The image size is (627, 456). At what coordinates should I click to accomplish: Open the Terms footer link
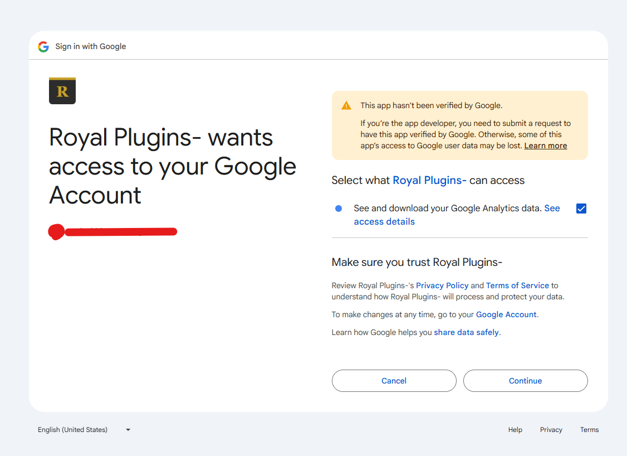click(x=589, y=430)
